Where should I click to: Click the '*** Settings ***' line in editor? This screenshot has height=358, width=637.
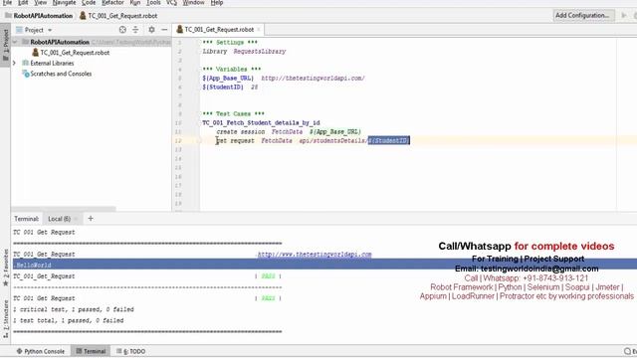(229, 42)
